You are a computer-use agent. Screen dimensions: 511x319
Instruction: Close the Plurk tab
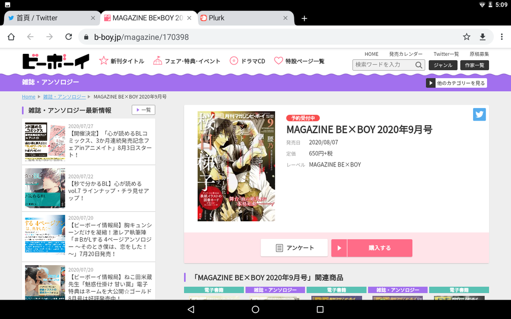pos(285,18)
